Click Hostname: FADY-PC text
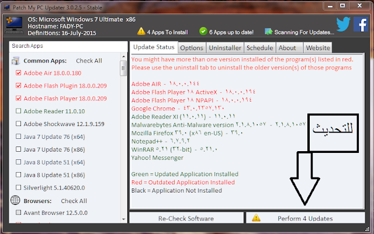Screen dimensions: 374x234 point(56,26)
